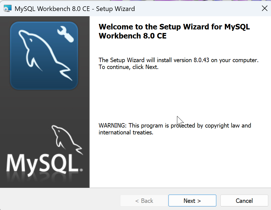The image size is (271, 210).
Task: Click the installer icon in the title bar
Action: (x=7, y=9)
